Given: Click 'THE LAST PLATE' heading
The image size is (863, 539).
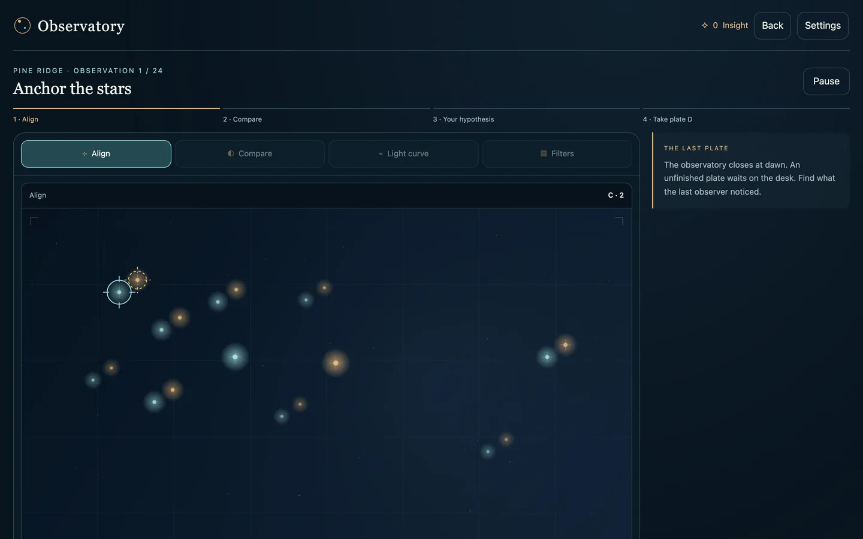Looking at the screenshot, I should (696, 149).
